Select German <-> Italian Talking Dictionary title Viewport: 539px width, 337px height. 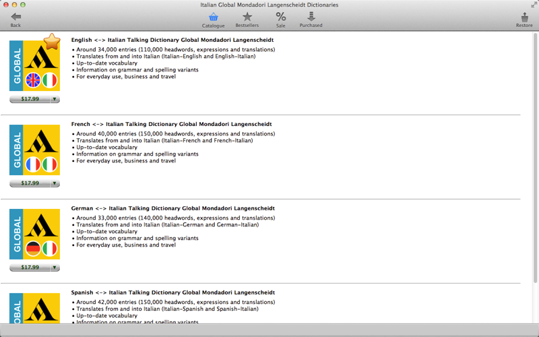[x=173, y=208]
